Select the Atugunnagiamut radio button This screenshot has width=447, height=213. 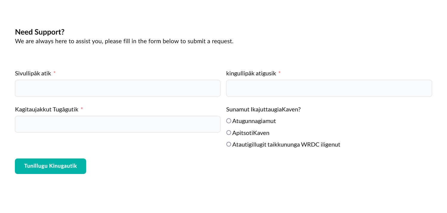point(229,121)
